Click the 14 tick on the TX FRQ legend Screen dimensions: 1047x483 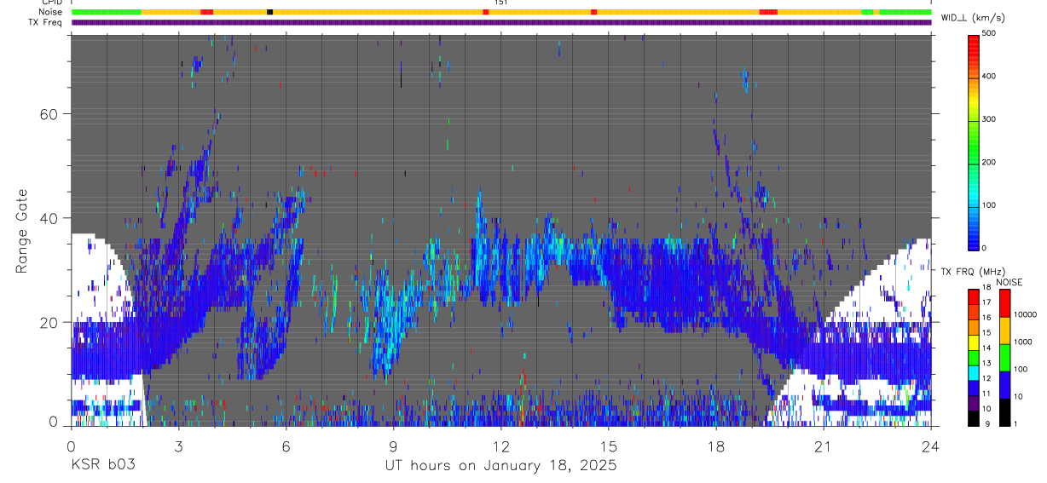point(986,348)
